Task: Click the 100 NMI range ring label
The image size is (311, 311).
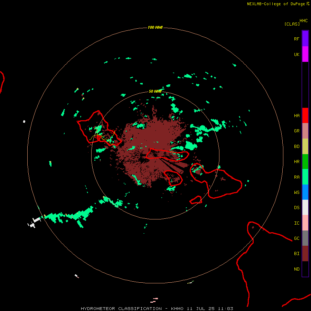Action: [155, 27]
